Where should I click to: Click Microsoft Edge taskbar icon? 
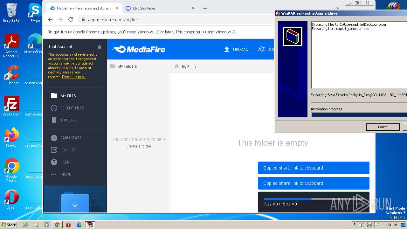[79, 225]
